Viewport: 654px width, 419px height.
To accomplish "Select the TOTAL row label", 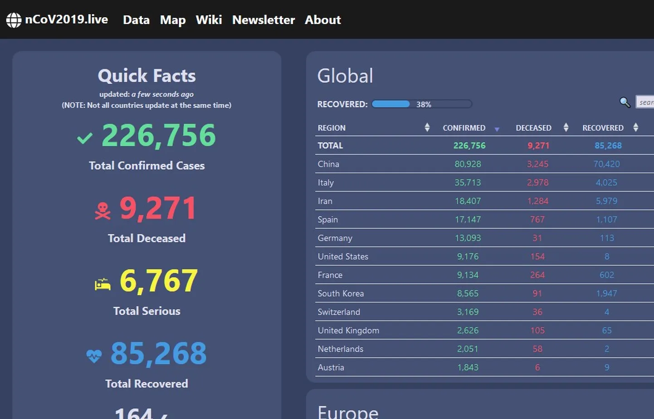I will pyautogui.click(x=330, y=145).
